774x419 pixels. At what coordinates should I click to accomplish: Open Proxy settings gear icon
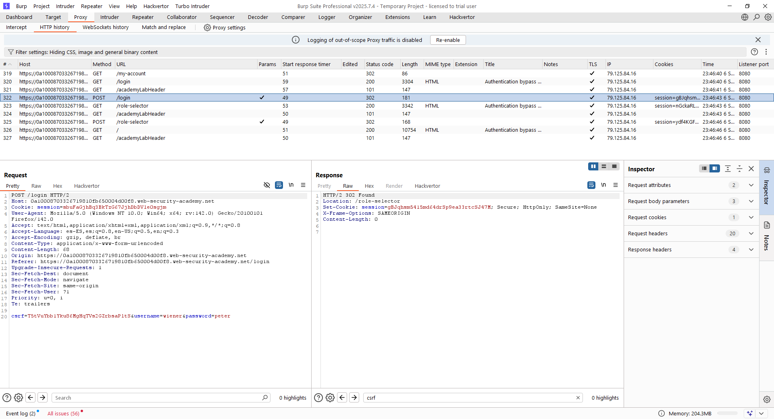pyautogui.click(x=207, y=27)
